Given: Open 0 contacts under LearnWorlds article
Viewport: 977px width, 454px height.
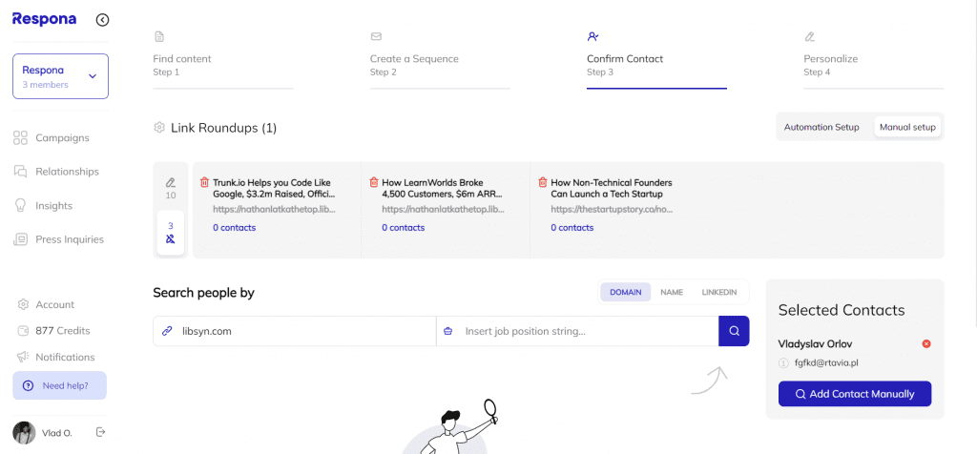Looking at the screenshot, I should coord(404,228).
